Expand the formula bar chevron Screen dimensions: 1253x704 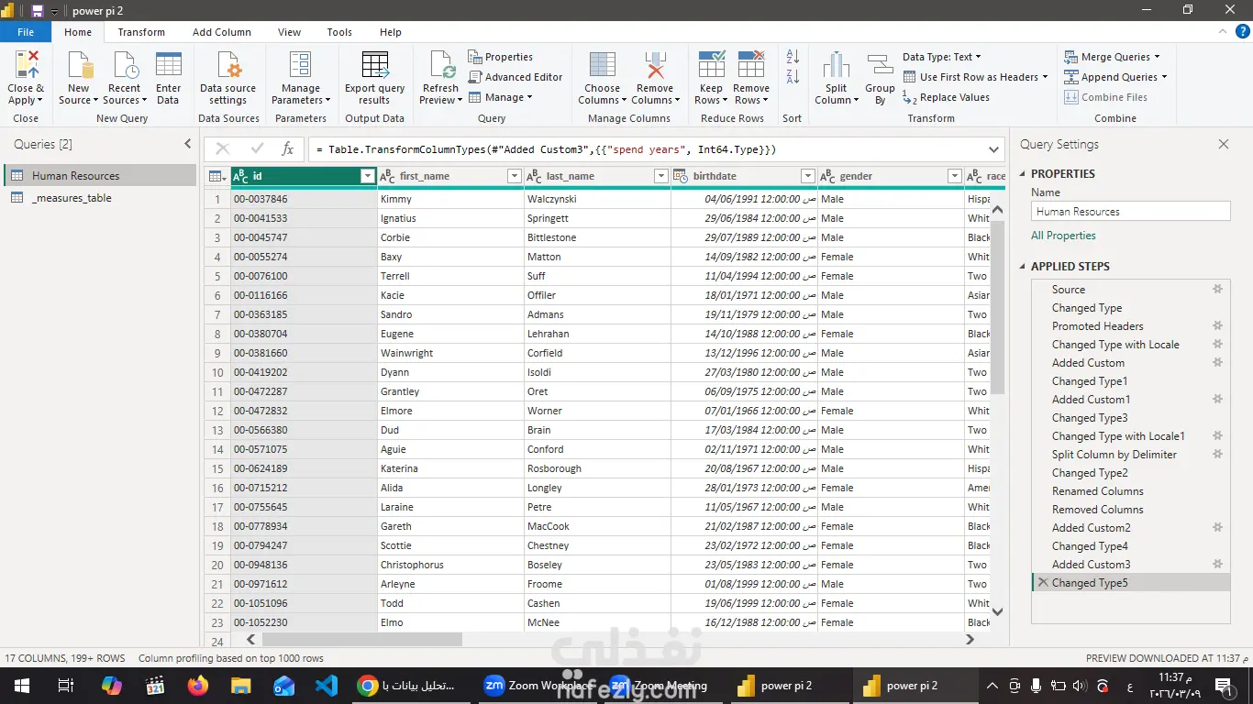coord(995,149)
